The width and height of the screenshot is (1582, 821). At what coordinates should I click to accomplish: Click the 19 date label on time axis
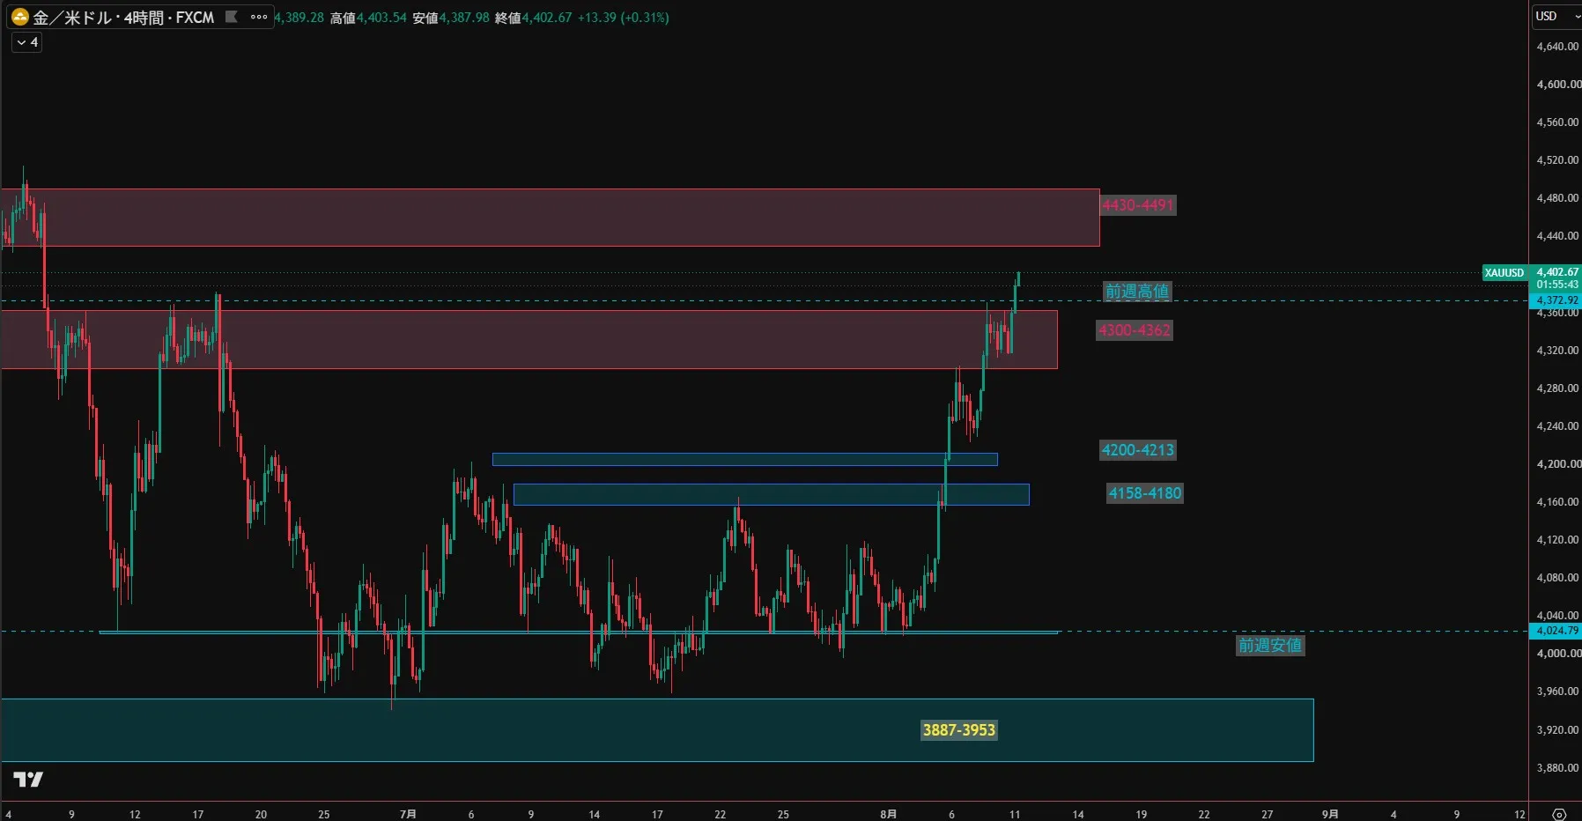pos(1142,814)
